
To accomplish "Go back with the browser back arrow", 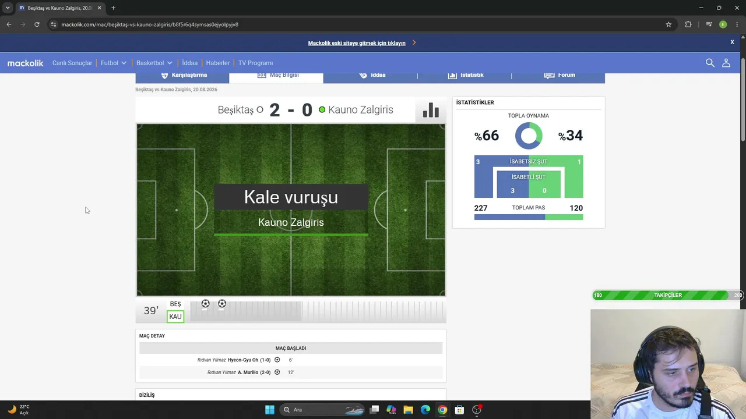I will point(9,24).
